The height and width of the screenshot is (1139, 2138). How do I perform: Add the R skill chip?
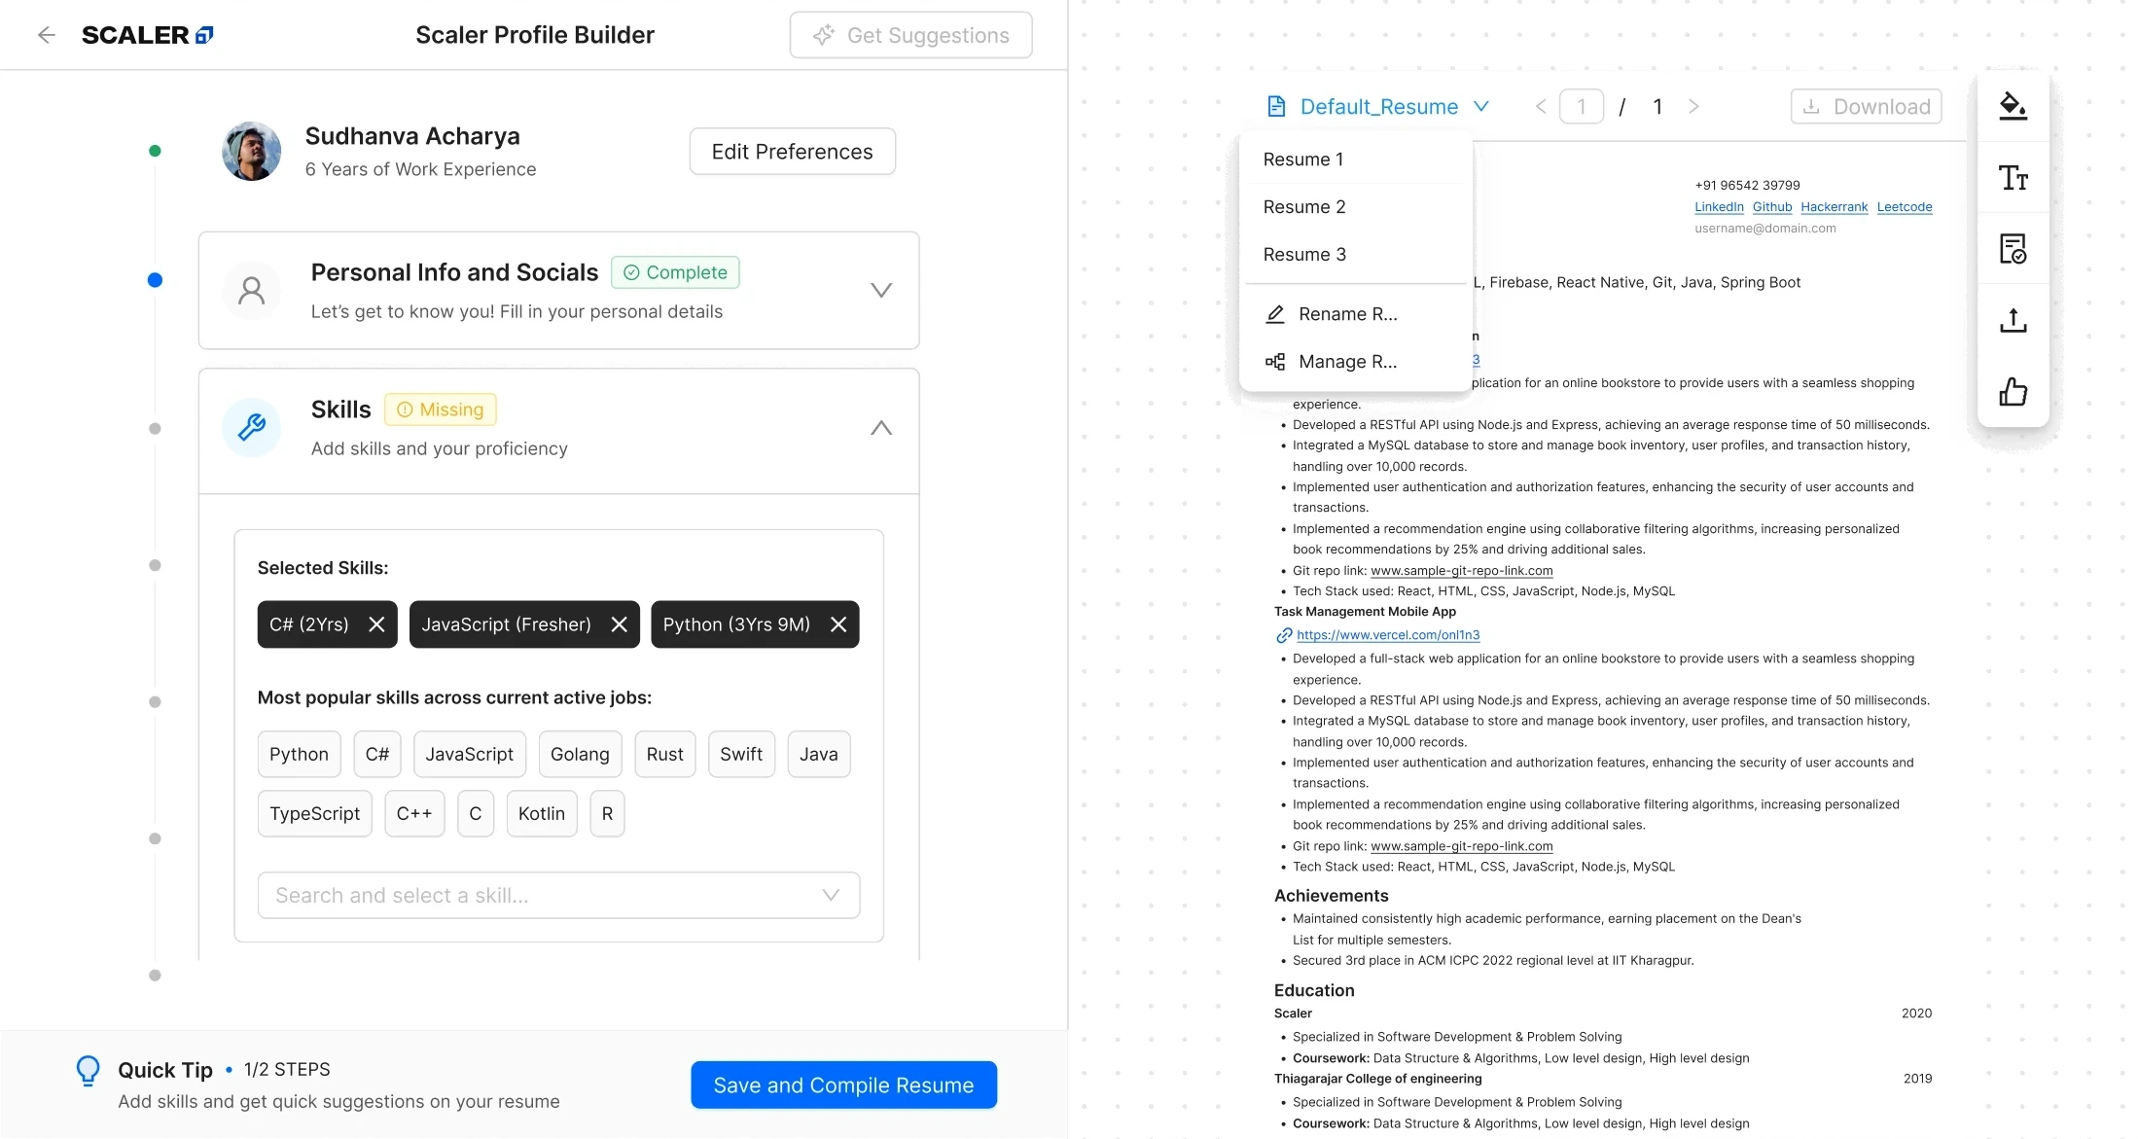coord(607,813)
